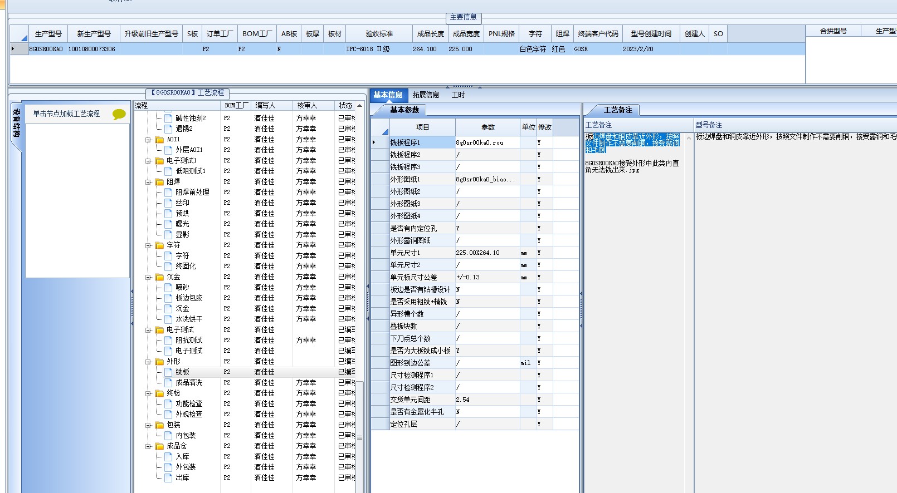Click the 参数 column header
897x493 pixels.
488,127
